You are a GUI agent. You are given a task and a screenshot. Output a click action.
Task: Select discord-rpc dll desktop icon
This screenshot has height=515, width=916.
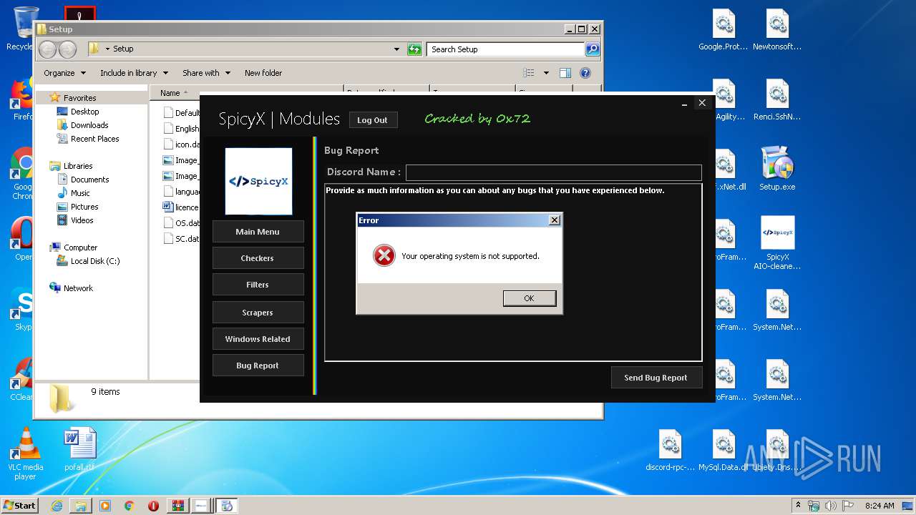pyautogui.click(x=670, y=451)
